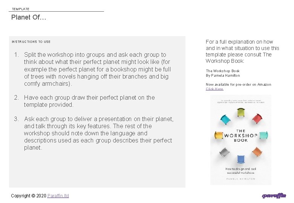Open the Paraffin.ltd copyright link
This screenshot has width=294, height=203.
58,195
